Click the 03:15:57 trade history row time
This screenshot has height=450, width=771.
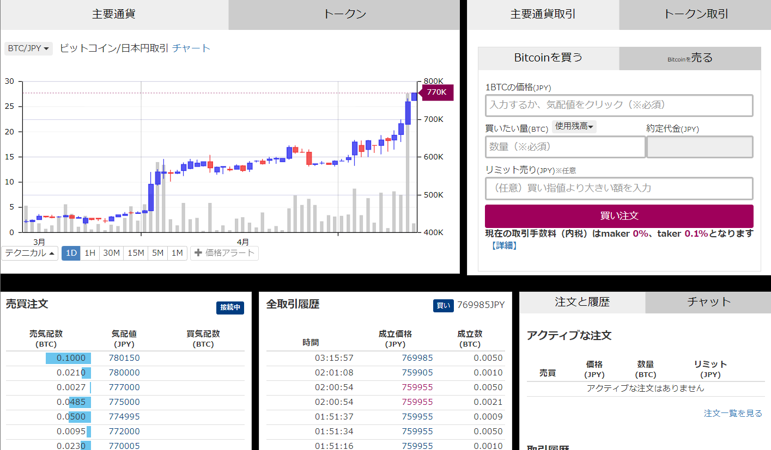point(334,358)
